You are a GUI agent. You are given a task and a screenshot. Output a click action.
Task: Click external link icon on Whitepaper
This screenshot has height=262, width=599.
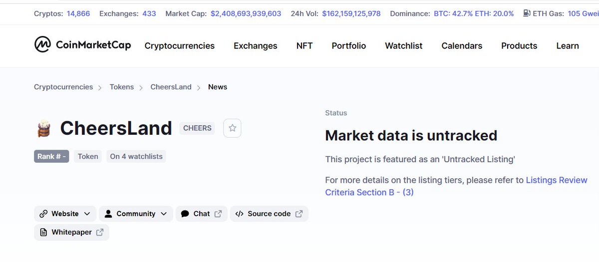click(x=100, y=232)
